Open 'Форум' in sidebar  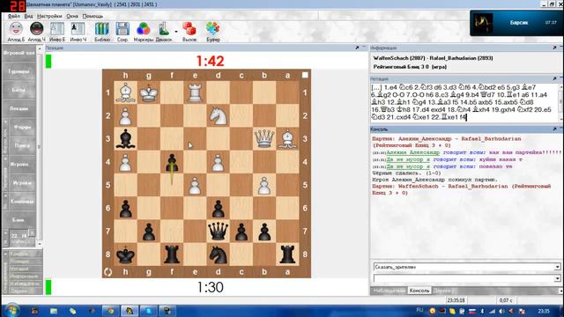coord(21,127)
